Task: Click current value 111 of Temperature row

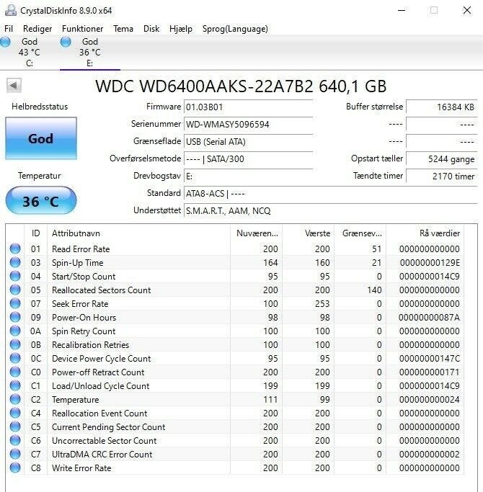Action: 270,400
